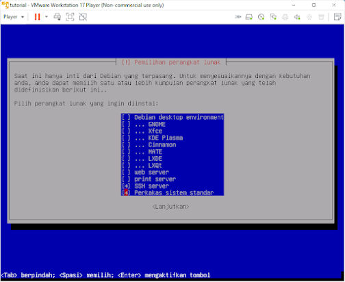This screenshot has width=345, height=282.
Task: Click the sound card device icon
Action: (297, 17)
